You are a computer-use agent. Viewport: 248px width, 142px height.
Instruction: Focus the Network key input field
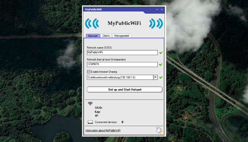tap(122, 64)
